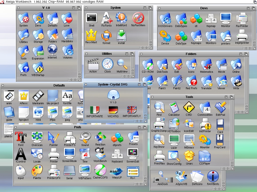Launch the Clock utility
Screen dimensions: 257x192
(107, 64)
